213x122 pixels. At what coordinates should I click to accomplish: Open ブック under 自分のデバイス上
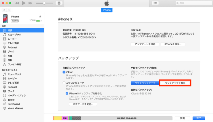point(22,91)
